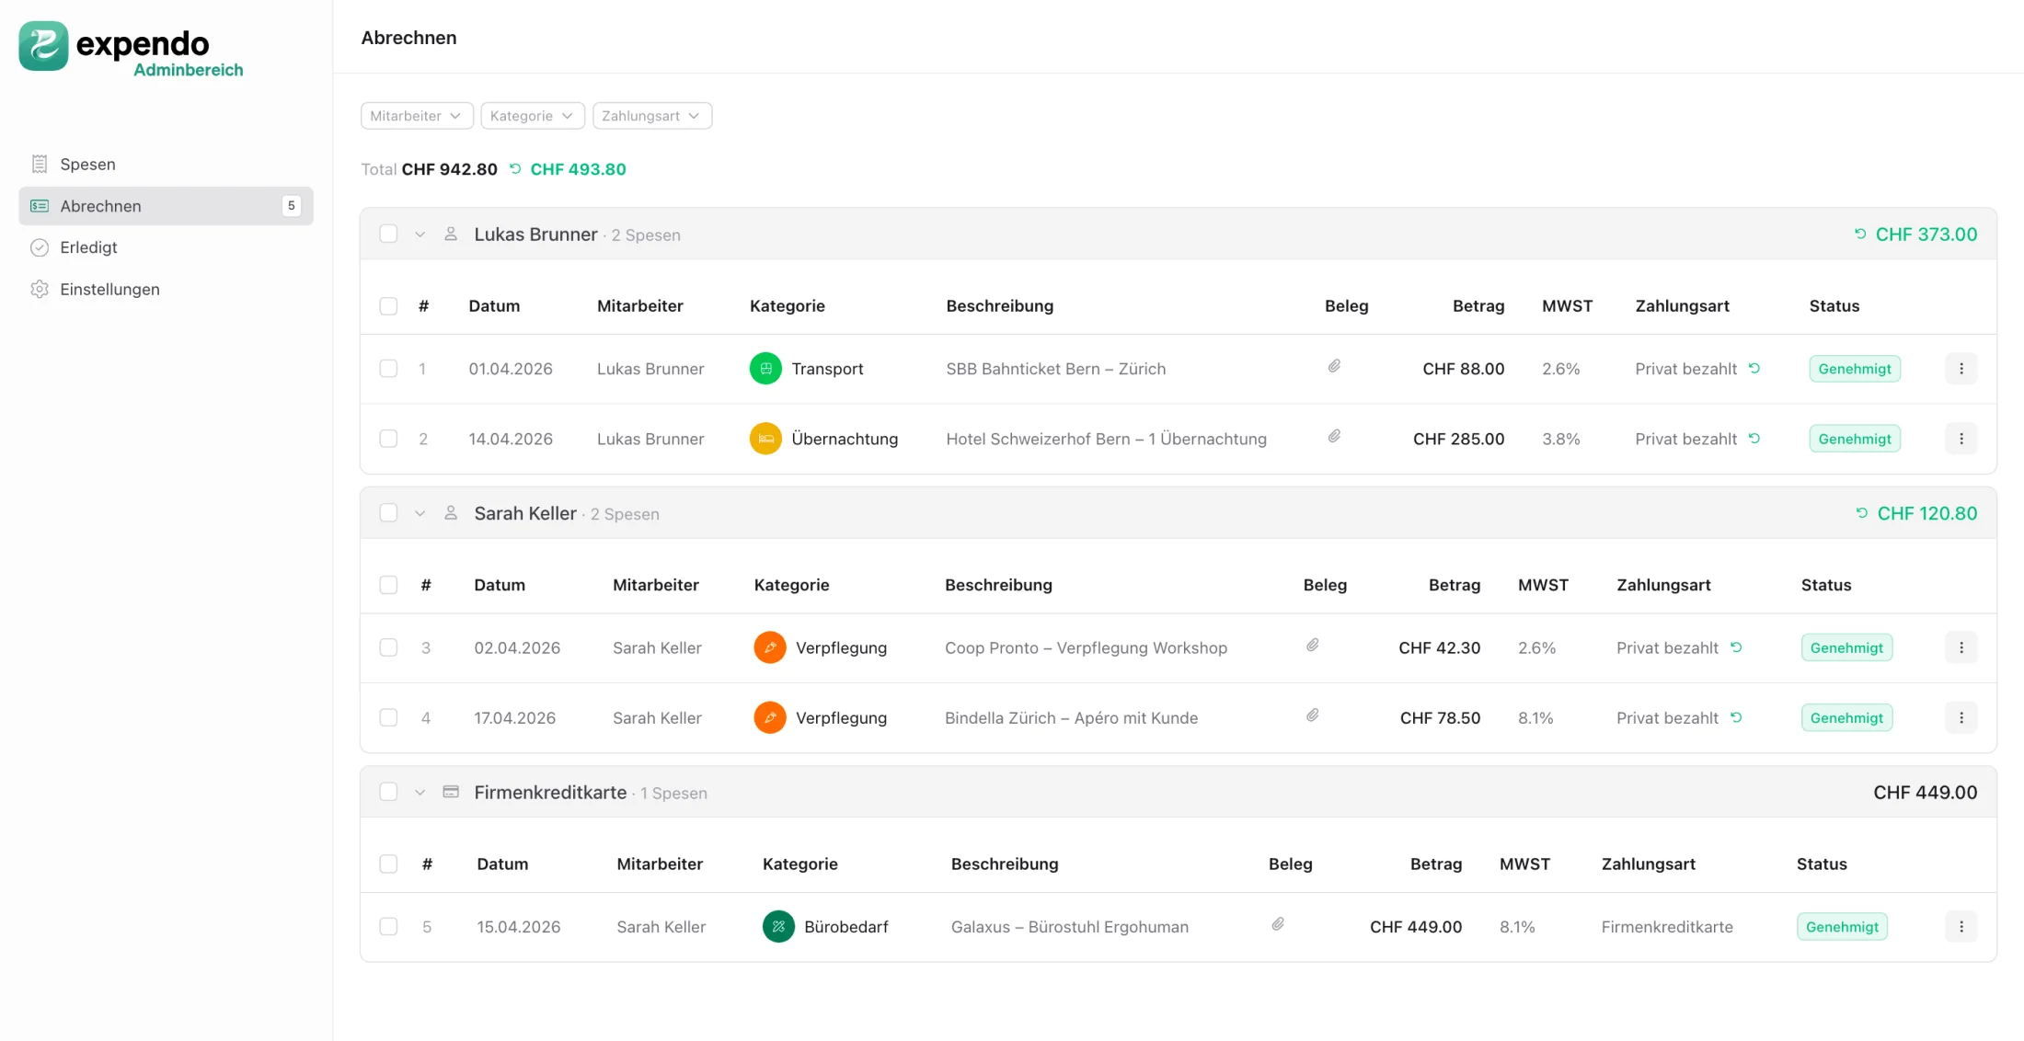Collapse the Firmenkreditkarte group
Image resolution: width=2024 pixels, height=1041 pixels.
[420, 793]
